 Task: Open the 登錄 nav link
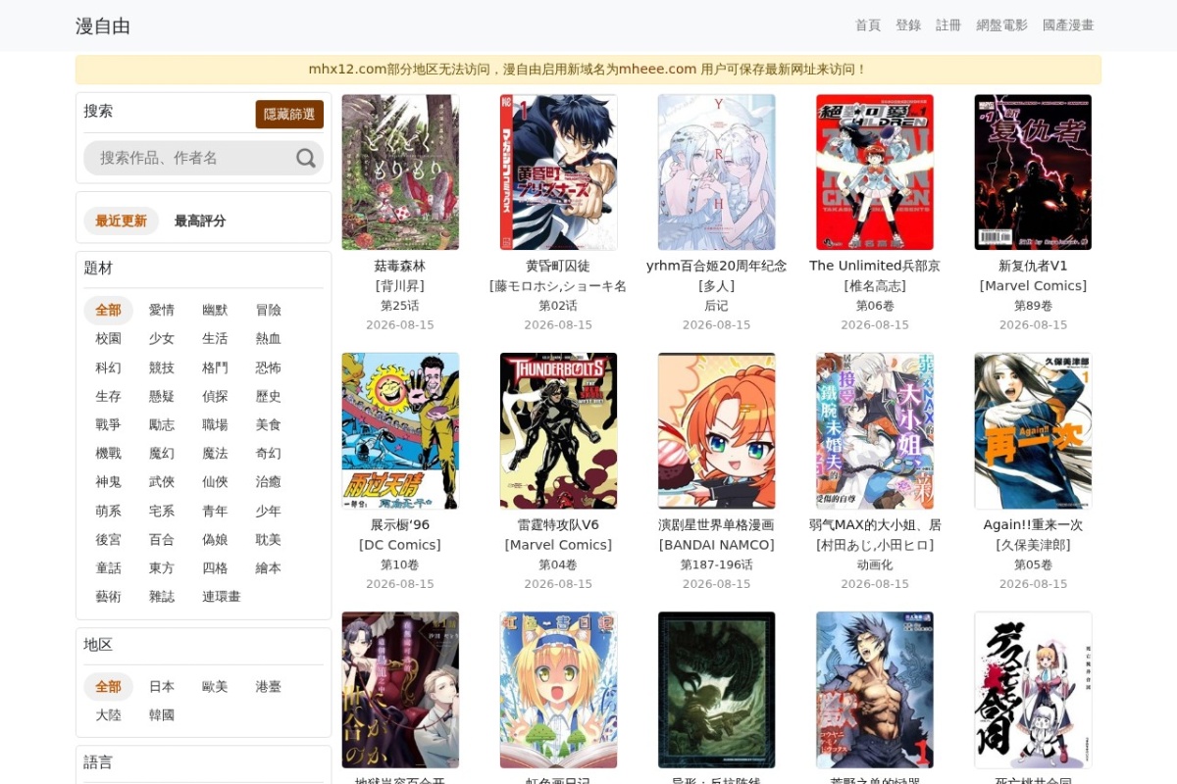tap(908, 25)
